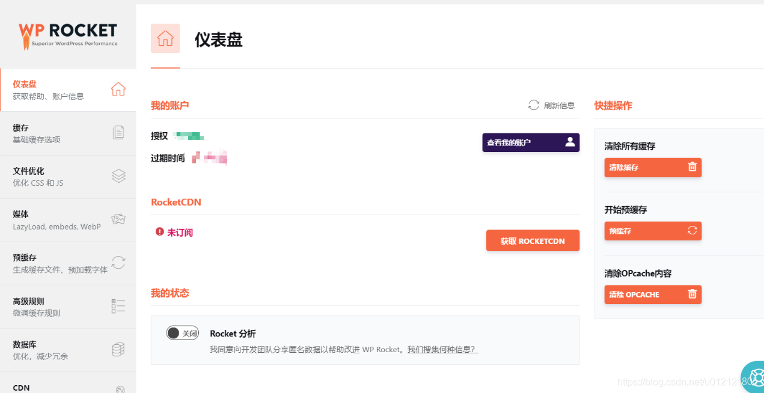Image resolution: width=764 pixels, height=393 pixels.
Task: Click the 我的状态 heading
Action: [x=170, y=293]
